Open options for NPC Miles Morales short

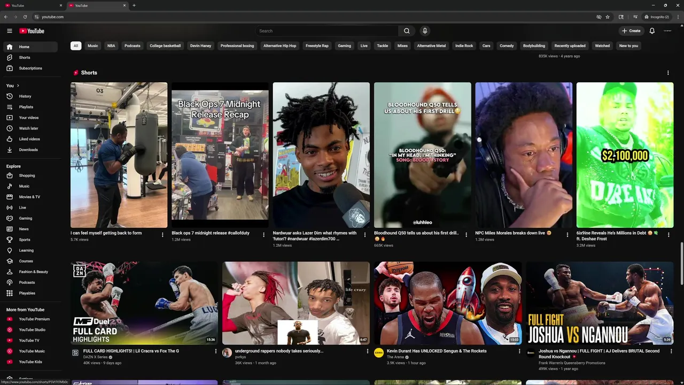[x=568, y=234]
